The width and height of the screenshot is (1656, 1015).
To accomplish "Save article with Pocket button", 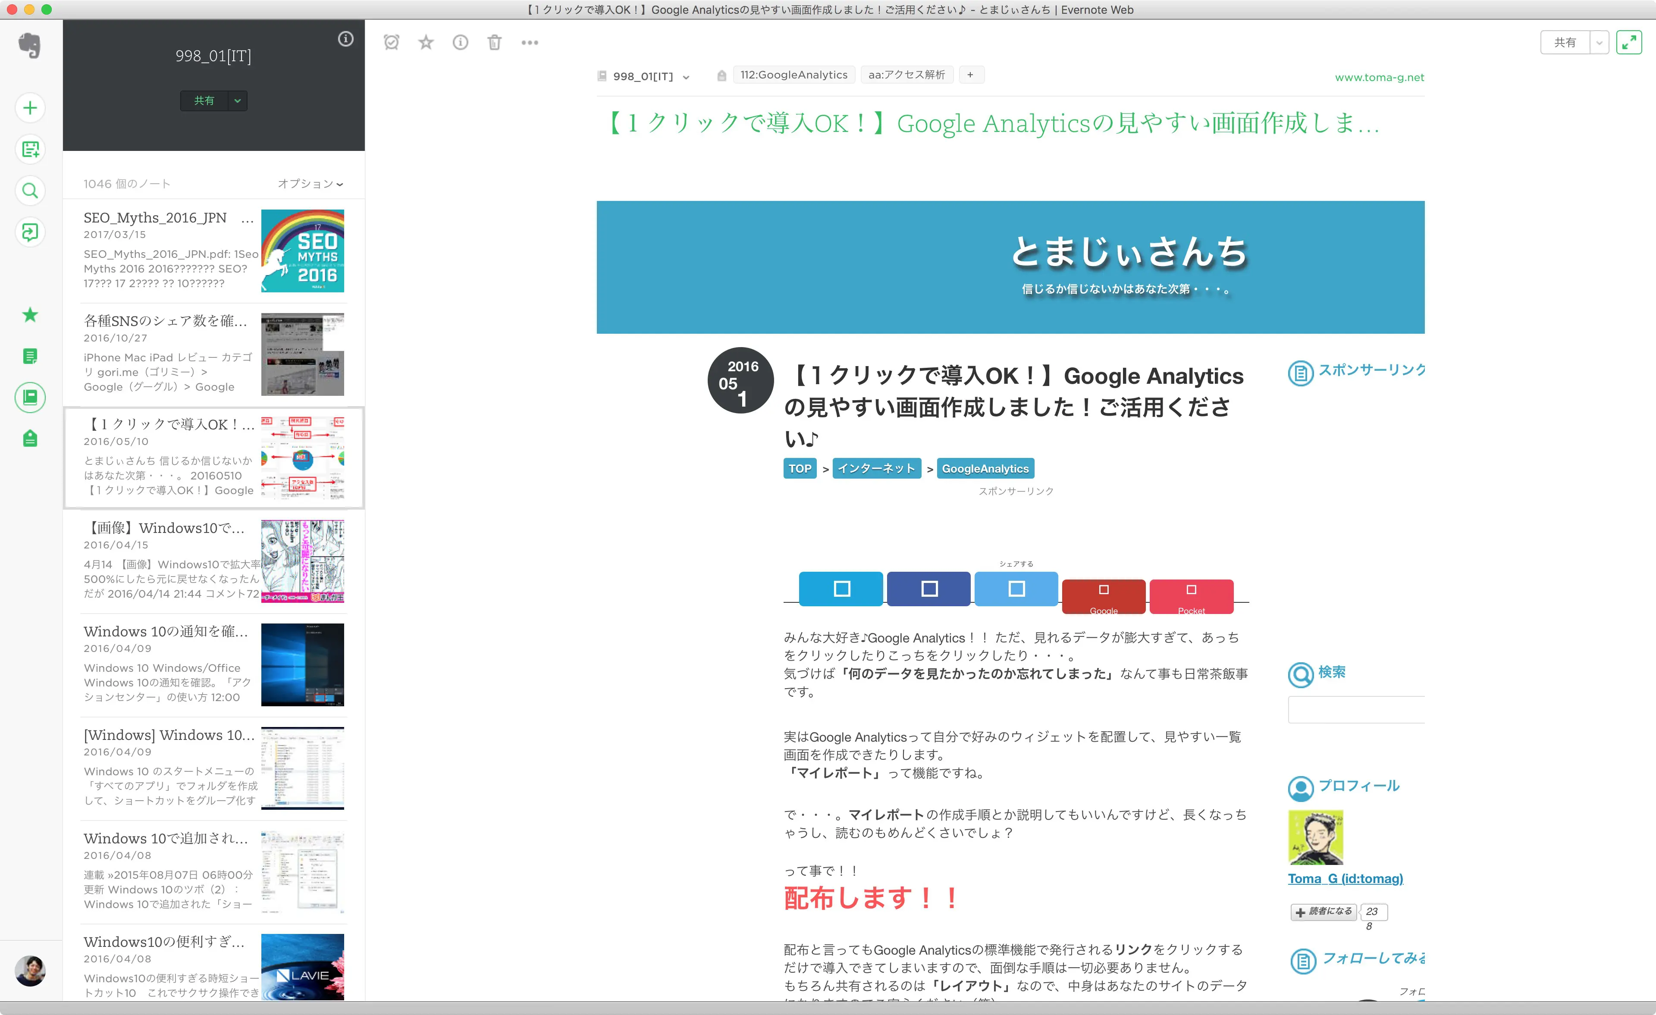I will coord(1192,596).
